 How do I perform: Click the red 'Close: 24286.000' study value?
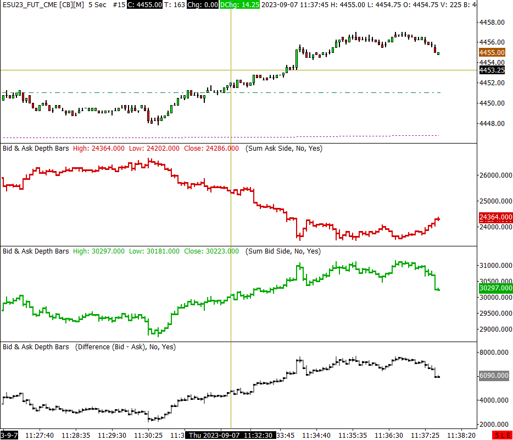tap(211, 148)
